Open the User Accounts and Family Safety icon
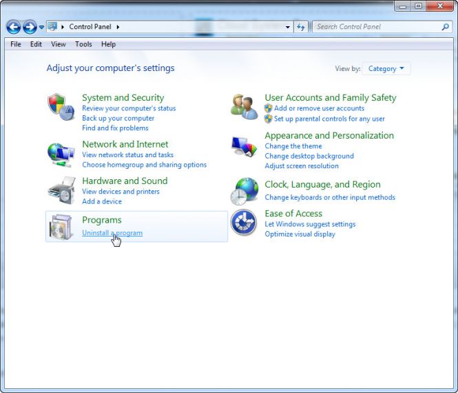Viewport: 458px width, 393px height. point(244,107)
